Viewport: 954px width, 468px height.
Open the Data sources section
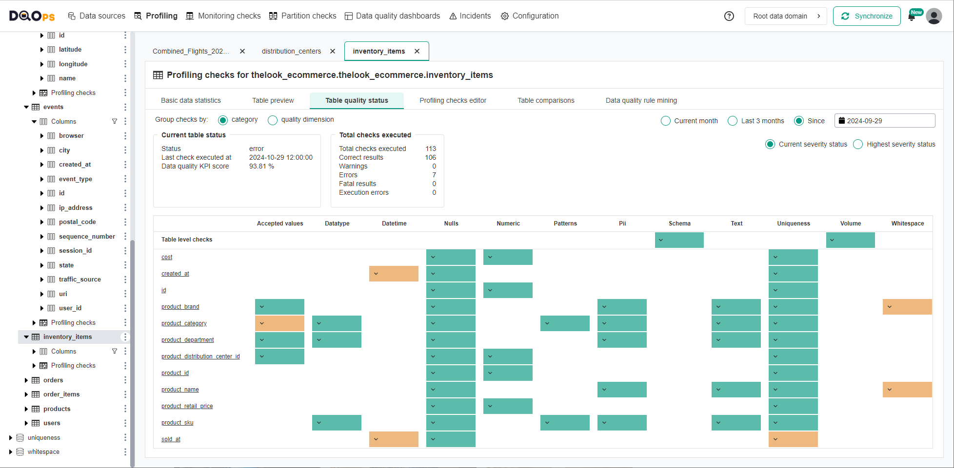pyautogui.click(x=97, y=16)
